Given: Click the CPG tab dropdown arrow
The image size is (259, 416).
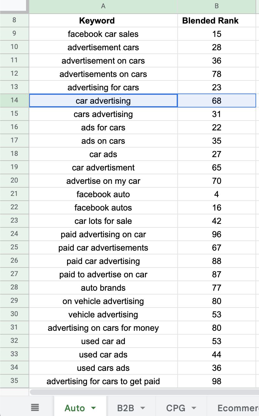Looking at the screenshot, I should point(194,408).
